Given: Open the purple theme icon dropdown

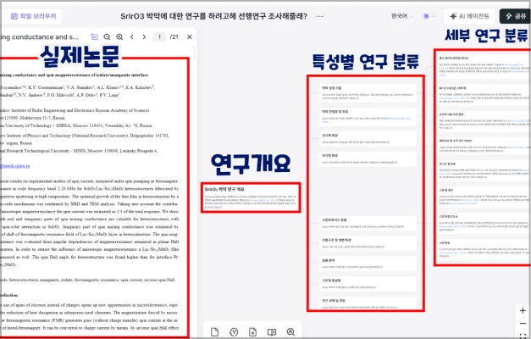Looking at the screenshot, I should (x=429, y=16).
